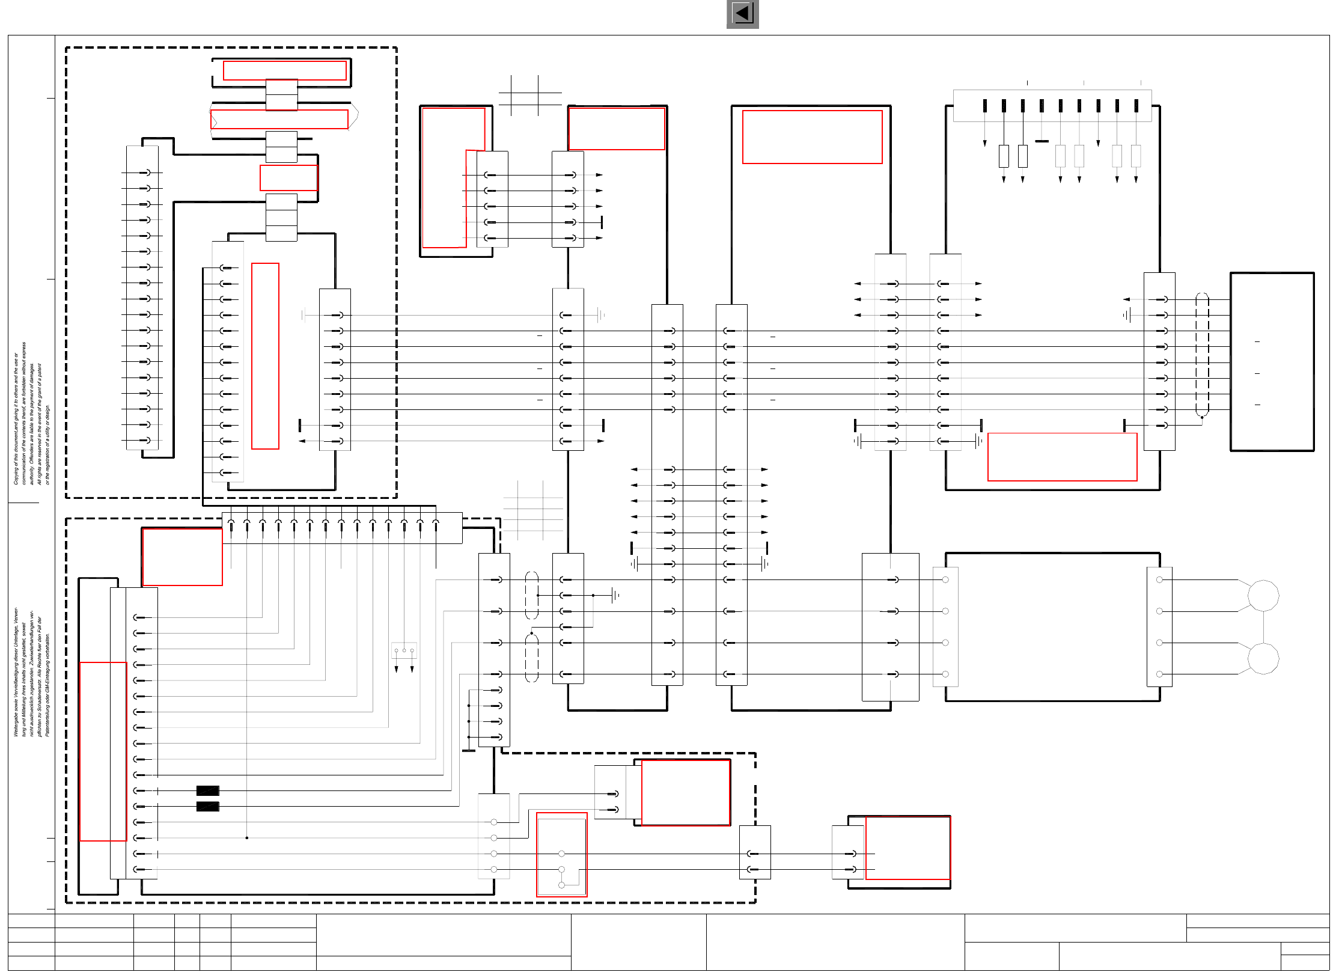
Task: Click the upper motor circle symbol at right
Action: click(1263, 595)
